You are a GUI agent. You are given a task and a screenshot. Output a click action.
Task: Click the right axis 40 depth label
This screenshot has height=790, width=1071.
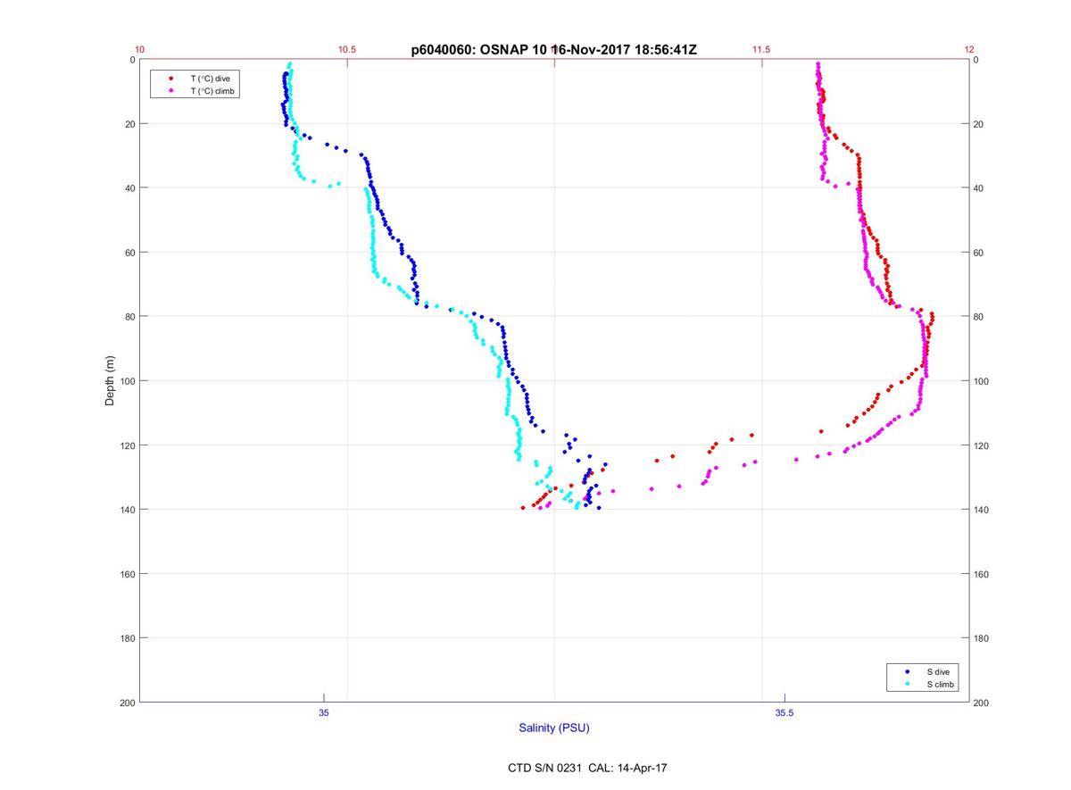(x=979, y=188)
